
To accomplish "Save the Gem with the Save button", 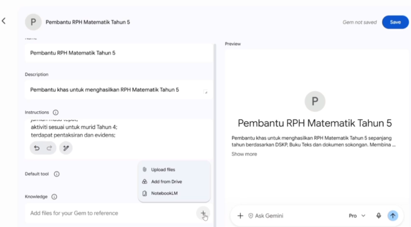I will [395, 22].
